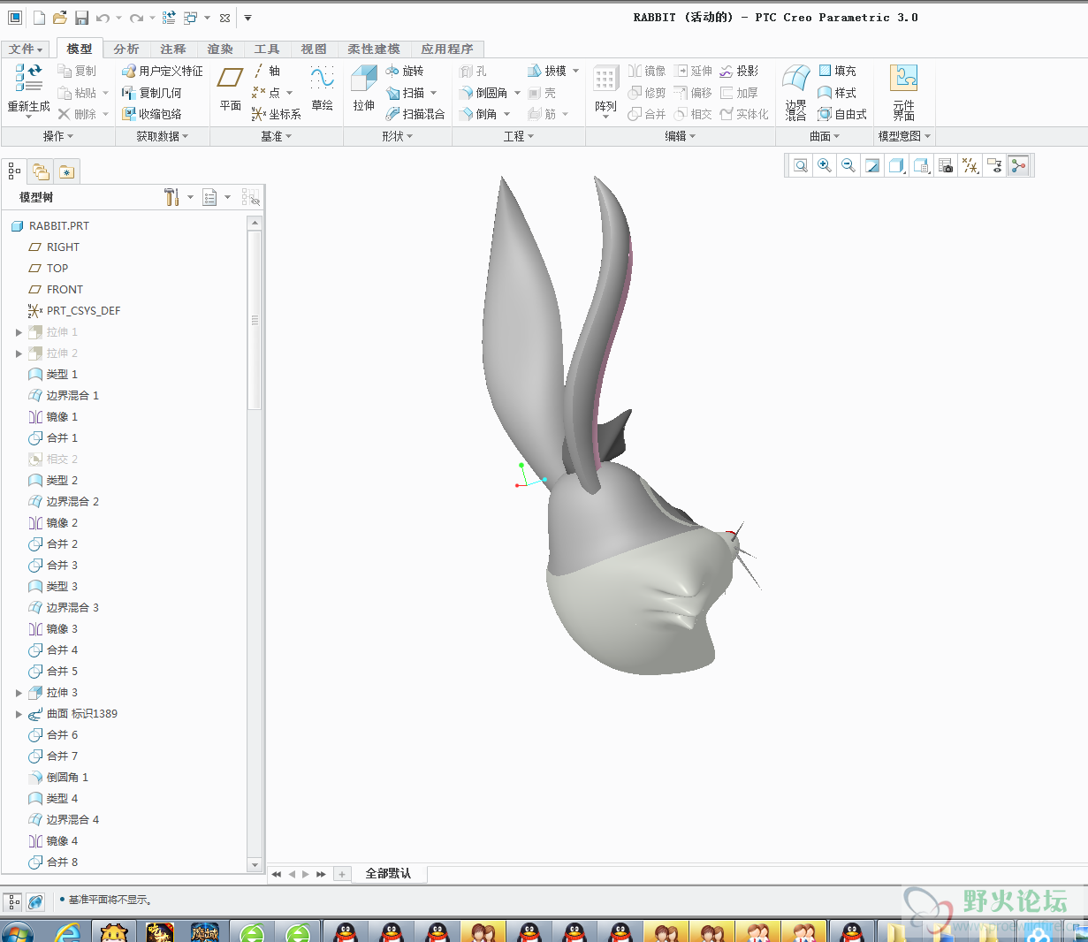
Task: Select 边界混合 1 in model tree
Action: [64, 396]
